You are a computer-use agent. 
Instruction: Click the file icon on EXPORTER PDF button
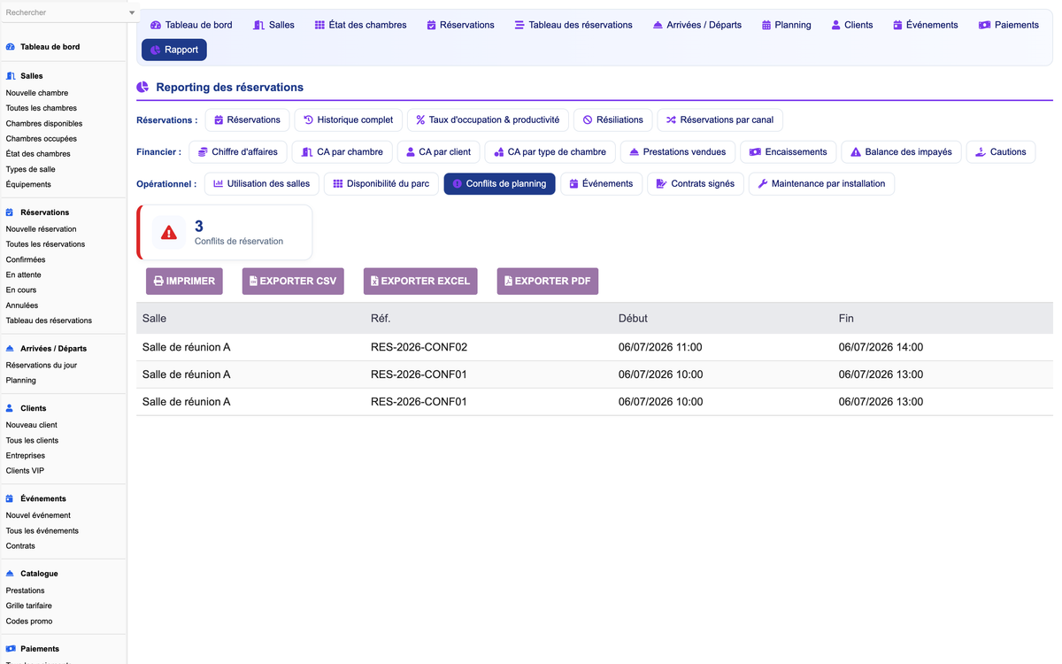(x=508, y=281)
